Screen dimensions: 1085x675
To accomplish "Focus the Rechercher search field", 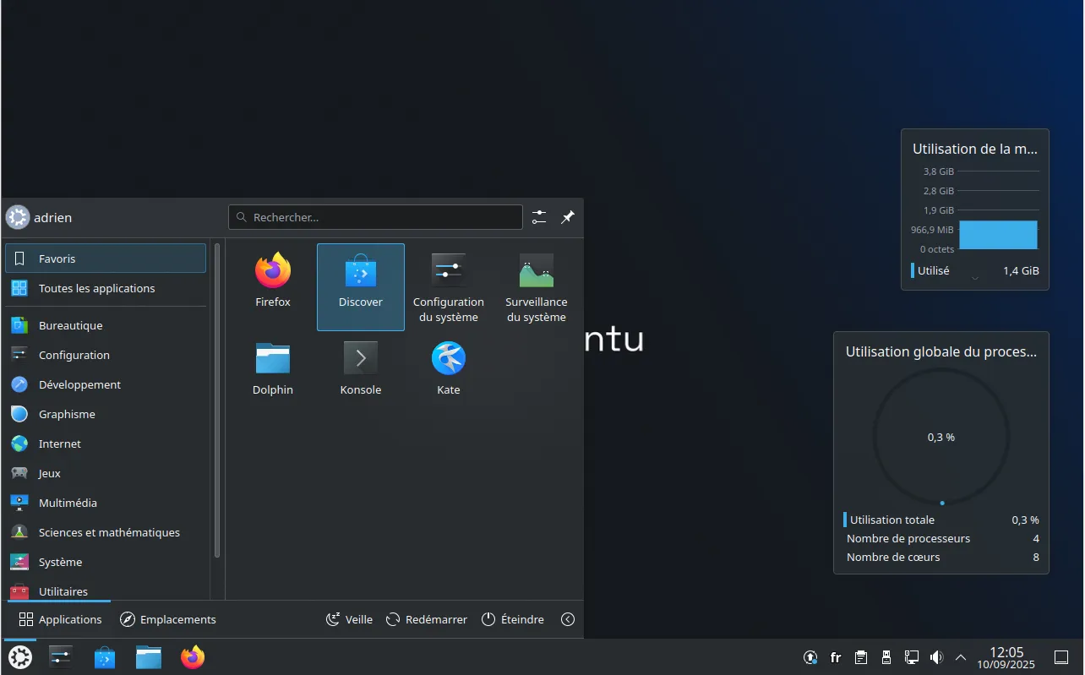I will (x=376, y=217).
